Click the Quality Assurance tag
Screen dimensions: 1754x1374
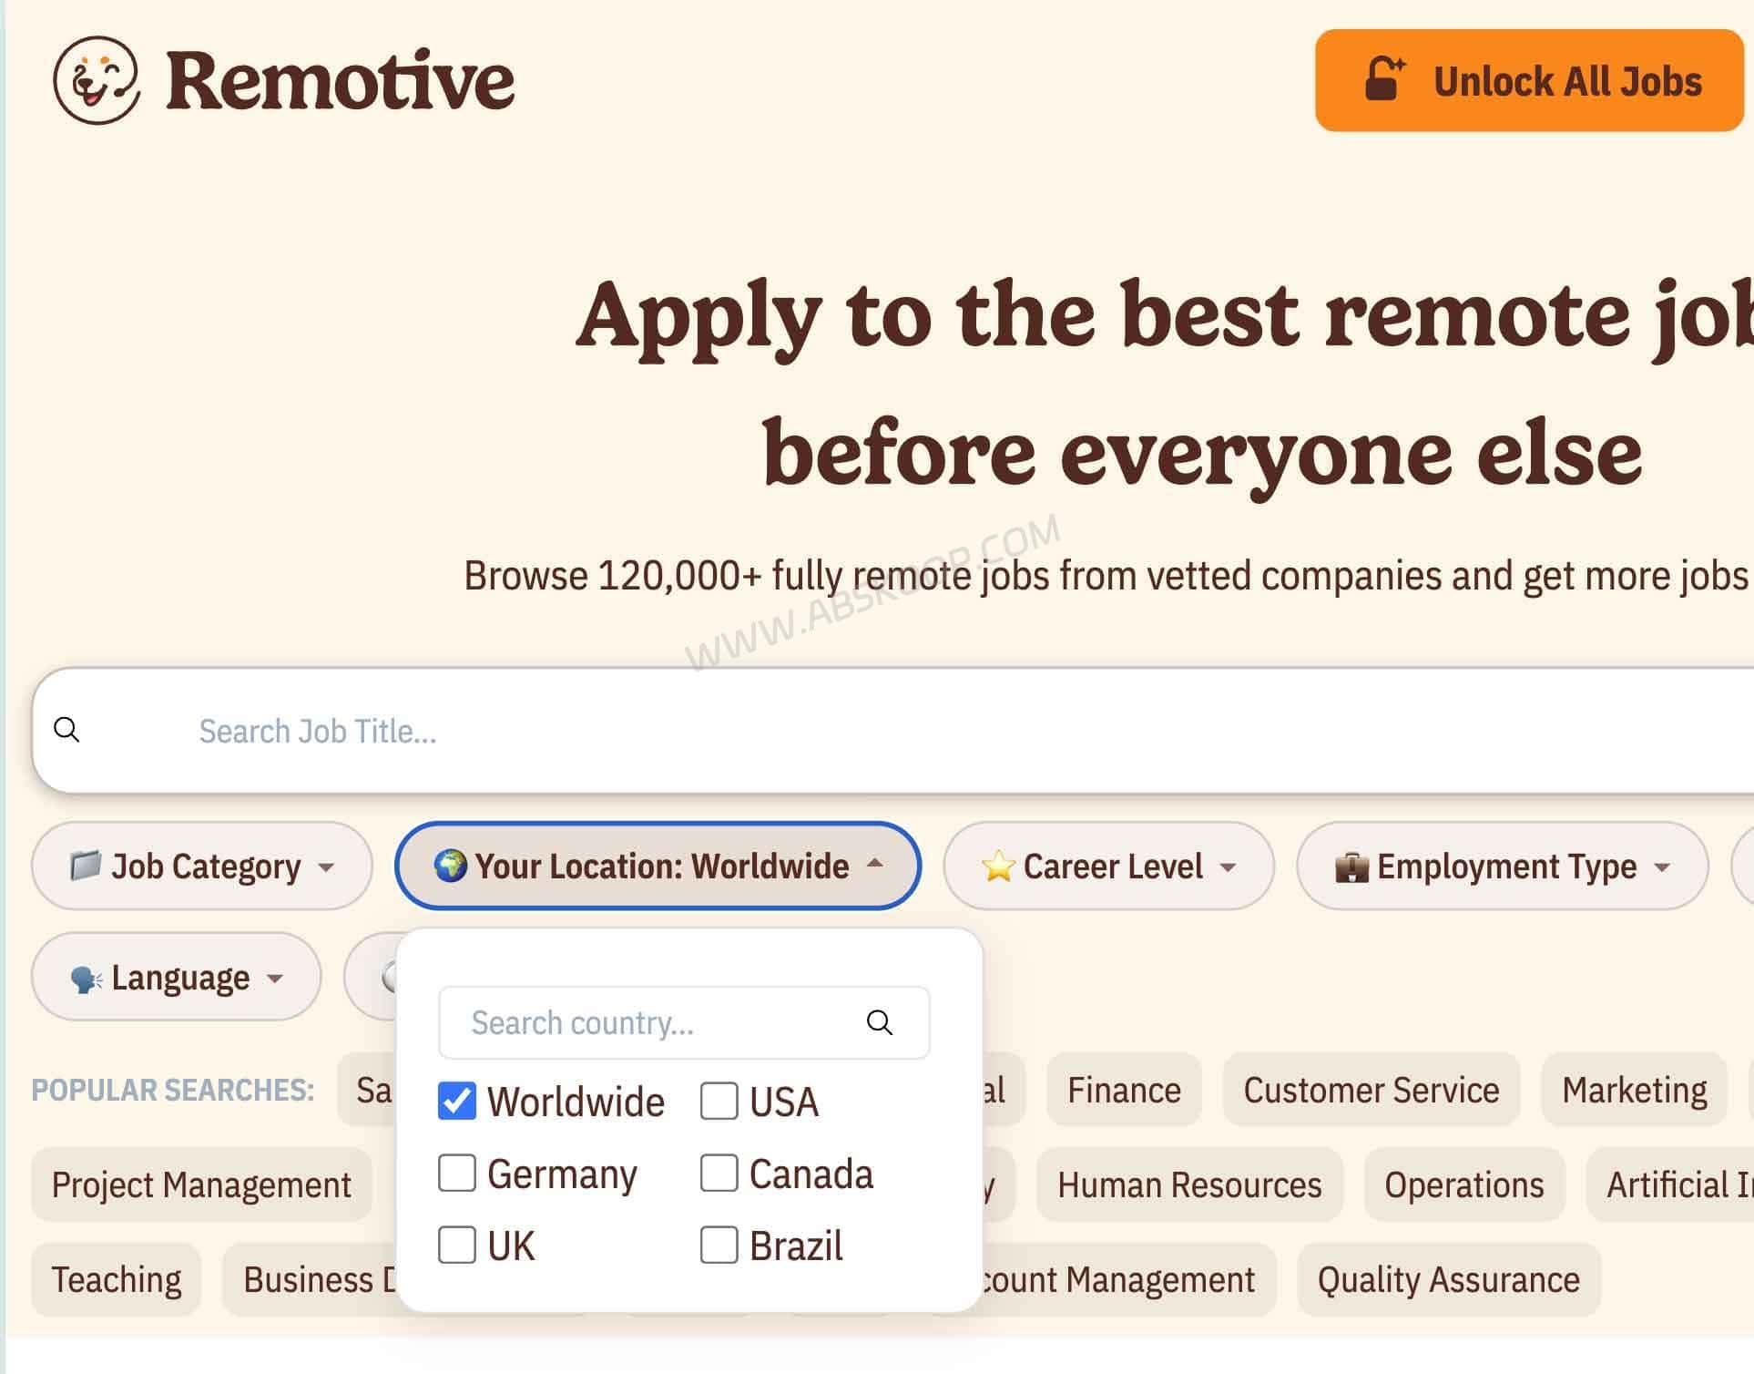tap(1449, 1279)
